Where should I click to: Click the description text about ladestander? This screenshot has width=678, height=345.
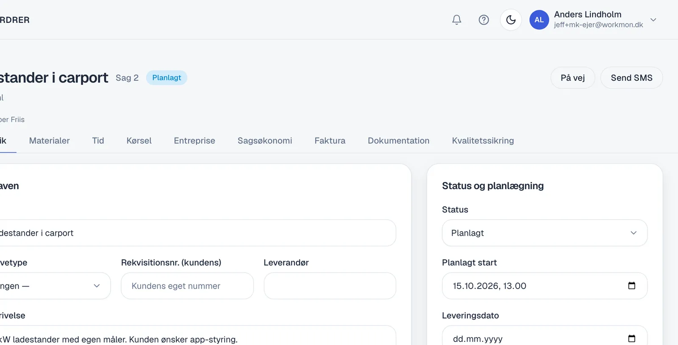119,339
